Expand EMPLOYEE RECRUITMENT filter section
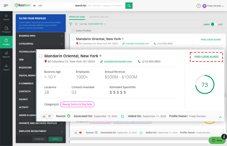Viewport: 227px width, 146px height. tap(40, 131)
